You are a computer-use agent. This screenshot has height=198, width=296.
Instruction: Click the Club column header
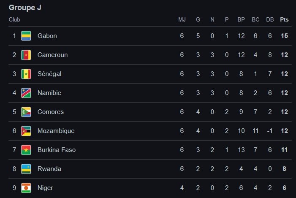(14, 19)
